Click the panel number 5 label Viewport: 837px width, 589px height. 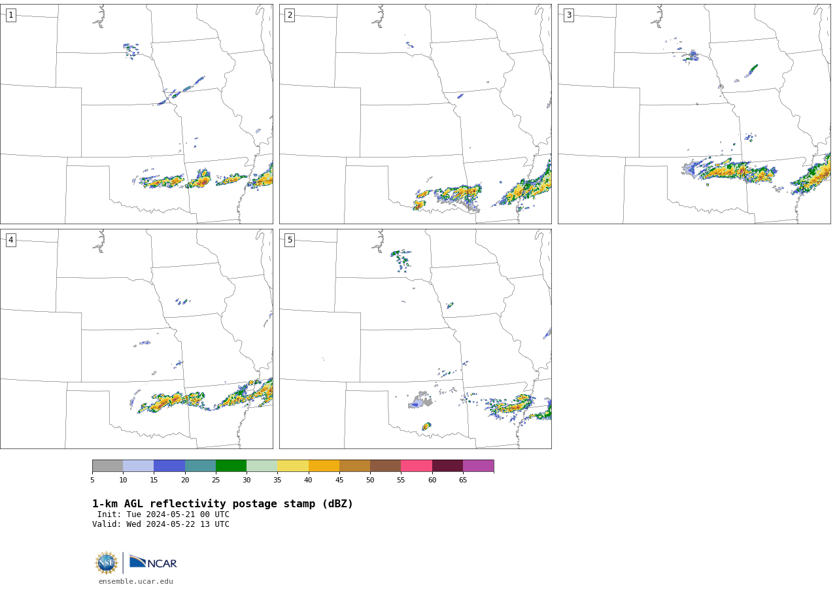point(290,240)
